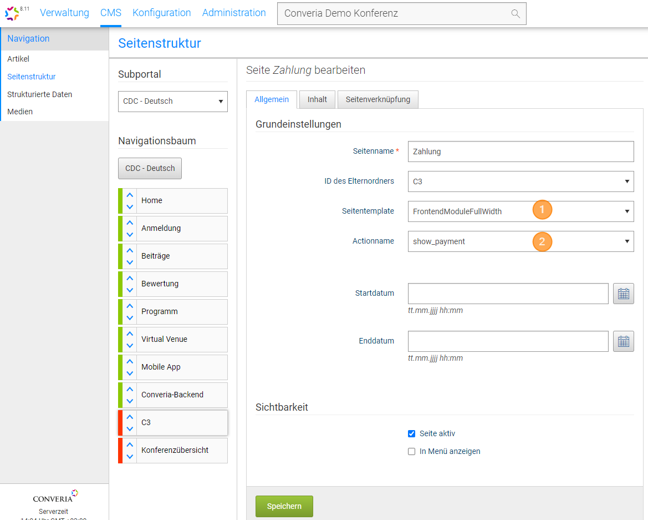
Task: Move Anmeldung page down with its down arrow
Action: pyautogui.click(x=130, y=234)
